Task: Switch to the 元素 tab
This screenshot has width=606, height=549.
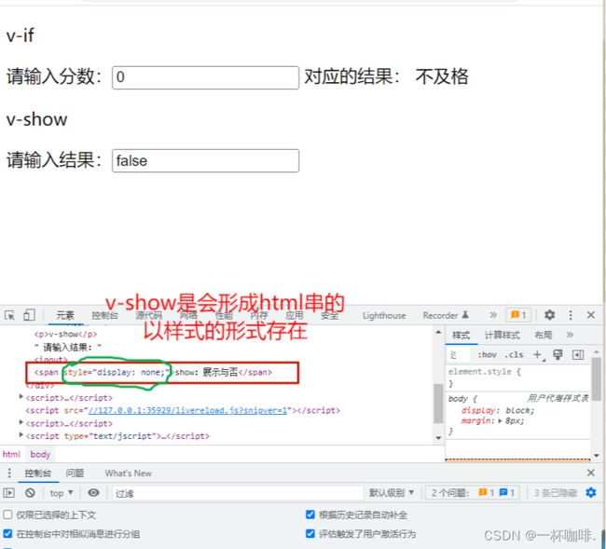Action: click(x=65, y=315)
